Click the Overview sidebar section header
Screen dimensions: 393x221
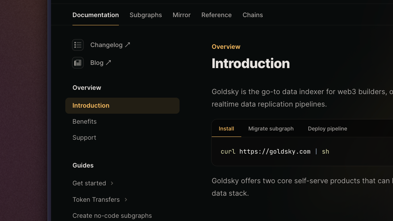coord(87,88)
